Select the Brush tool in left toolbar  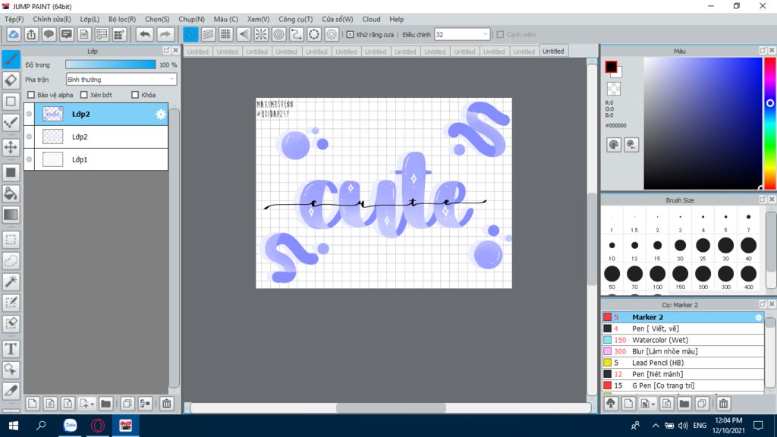[11, 59]
